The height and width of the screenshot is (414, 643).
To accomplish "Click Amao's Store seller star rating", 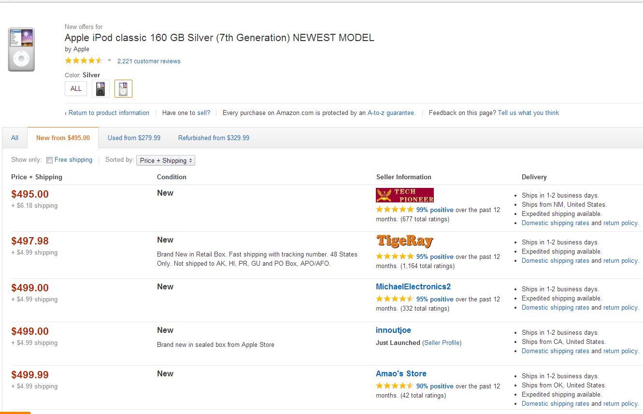I will pos(395,386).
